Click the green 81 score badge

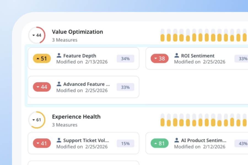click(x=160, y=143)
